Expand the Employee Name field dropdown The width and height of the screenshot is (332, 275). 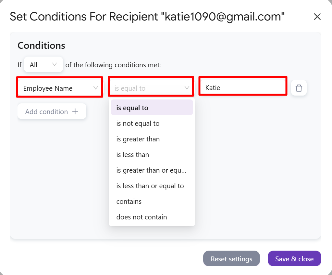tap(59, 88)
